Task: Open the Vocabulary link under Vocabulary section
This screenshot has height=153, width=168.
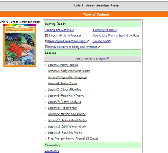Action: coord(52,151)
